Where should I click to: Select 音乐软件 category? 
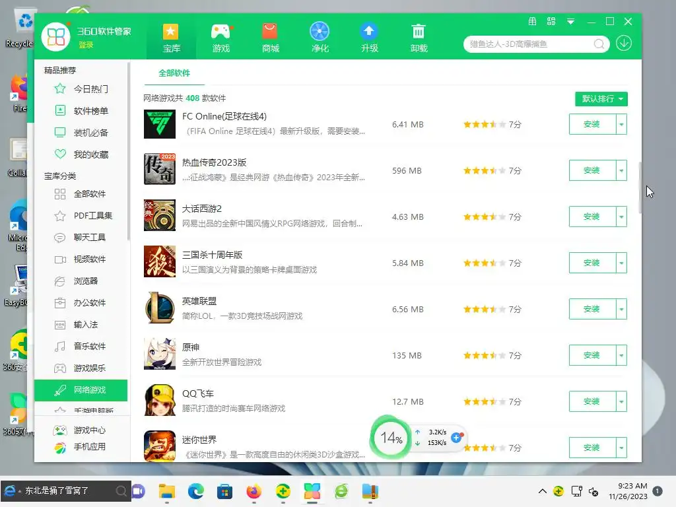point(81,346)
